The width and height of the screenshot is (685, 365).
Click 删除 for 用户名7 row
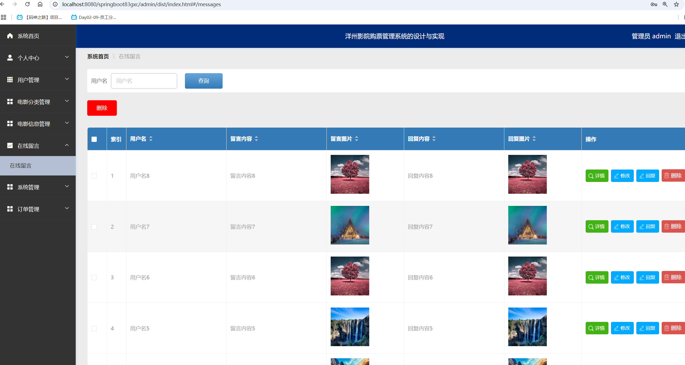(673, 226)
